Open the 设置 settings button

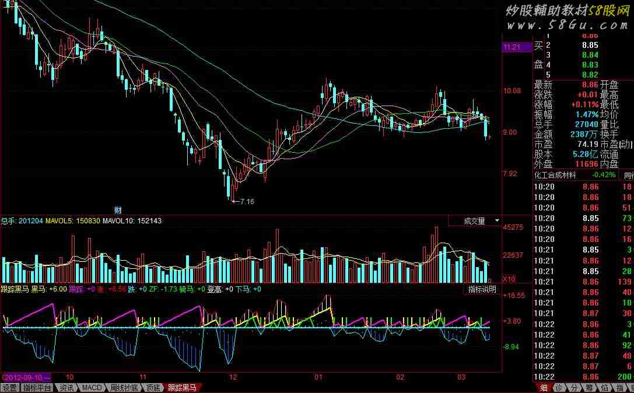[9, 388]
